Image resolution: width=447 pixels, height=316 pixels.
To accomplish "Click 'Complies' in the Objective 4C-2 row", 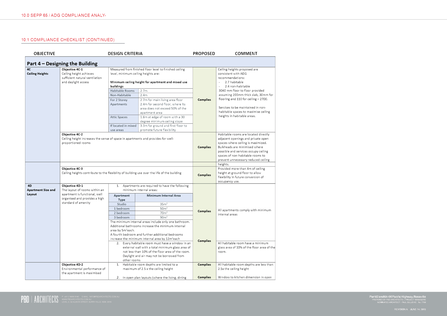I will click(204, 147).
